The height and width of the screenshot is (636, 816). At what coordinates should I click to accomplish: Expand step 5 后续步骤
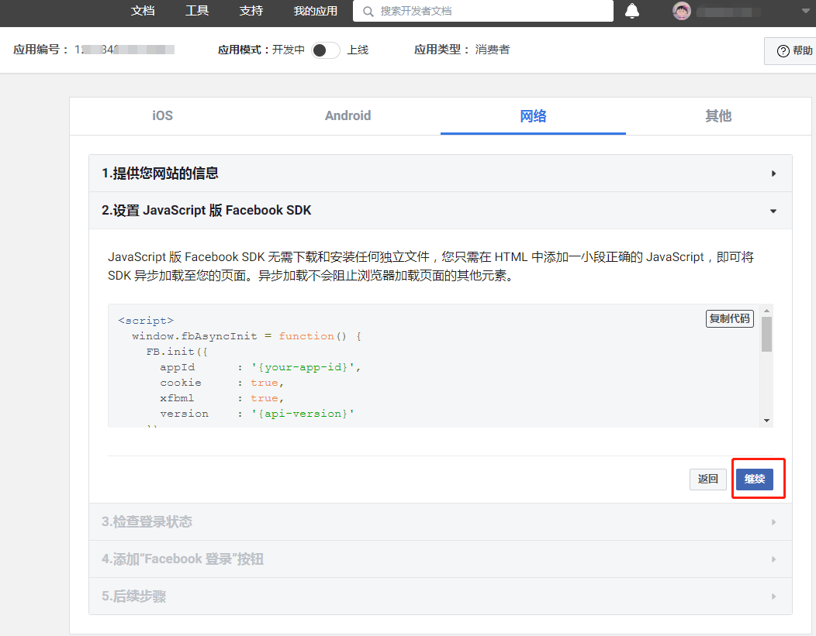click(x=441, y=596)
